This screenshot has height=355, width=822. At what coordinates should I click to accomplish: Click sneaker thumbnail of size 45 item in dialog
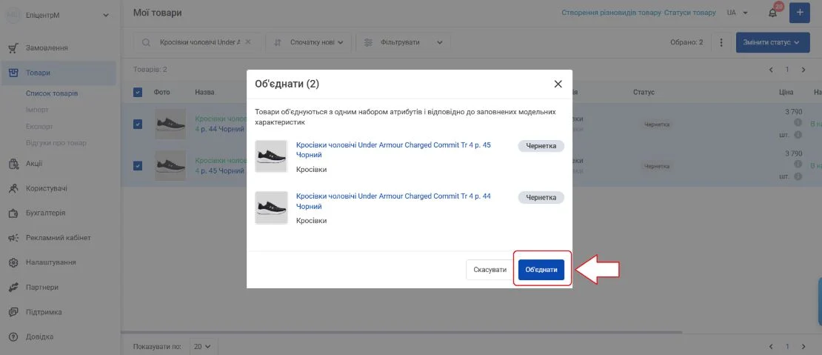(x=271, y=156)
